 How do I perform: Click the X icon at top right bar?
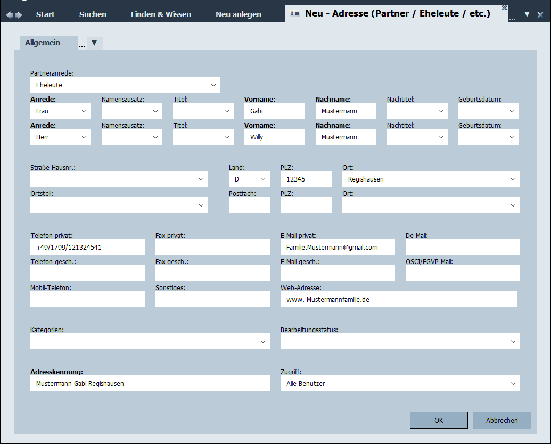540,14
